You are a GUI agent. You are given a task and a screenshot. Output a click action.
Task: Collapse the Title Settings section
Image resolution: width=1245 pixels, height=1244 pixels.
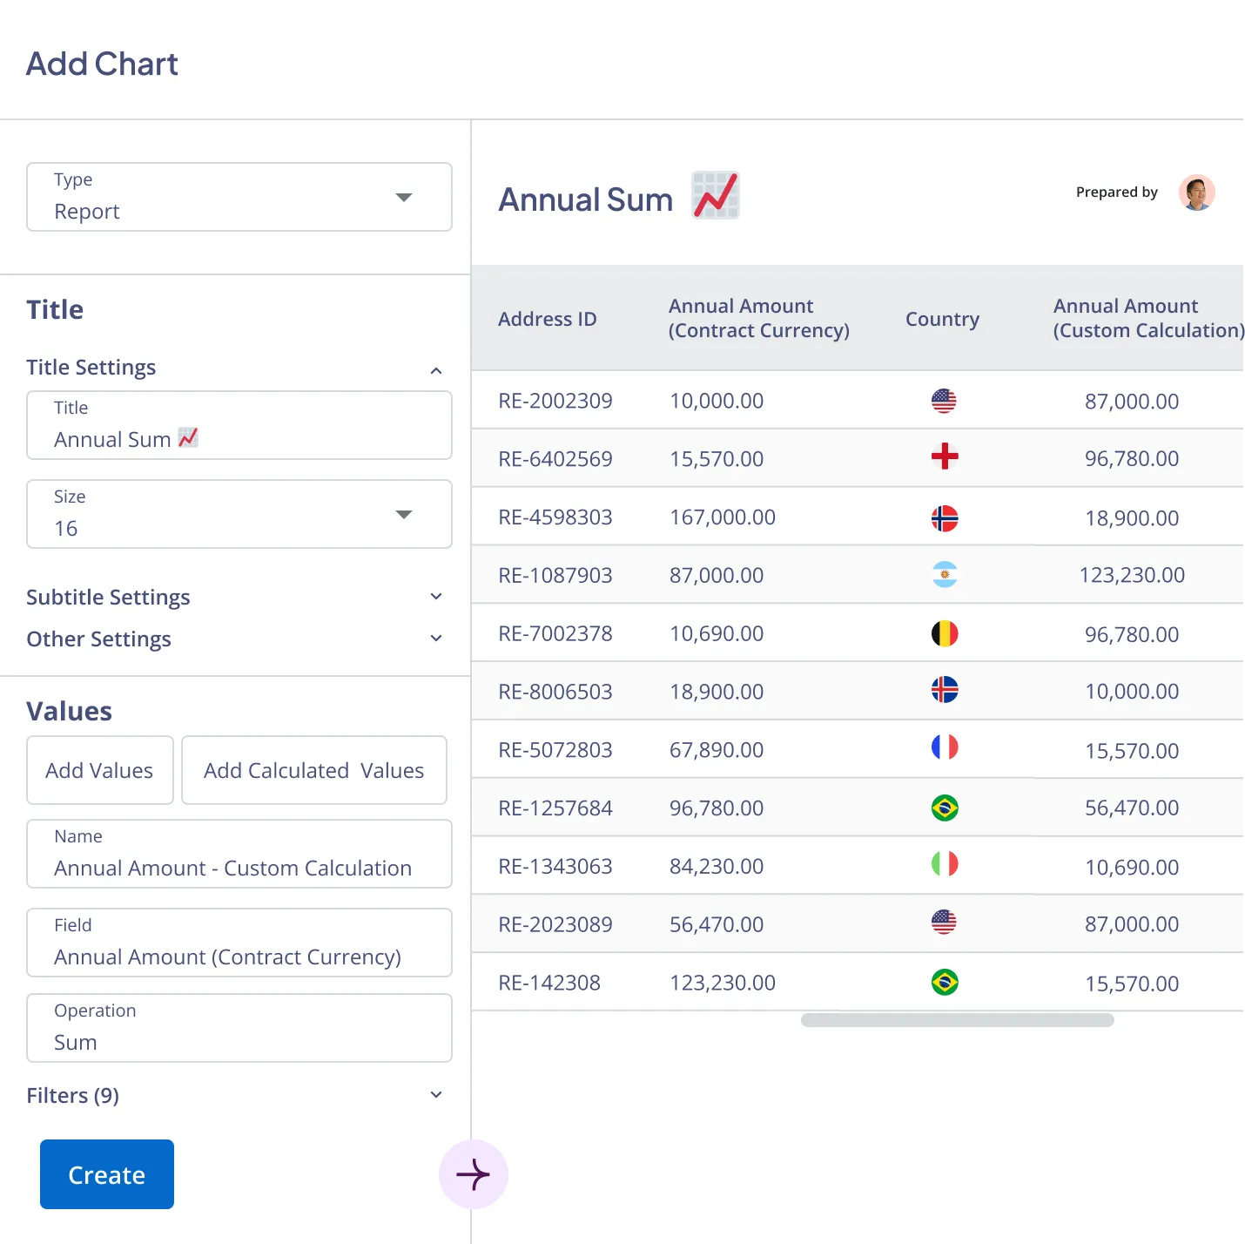[436, 369]
